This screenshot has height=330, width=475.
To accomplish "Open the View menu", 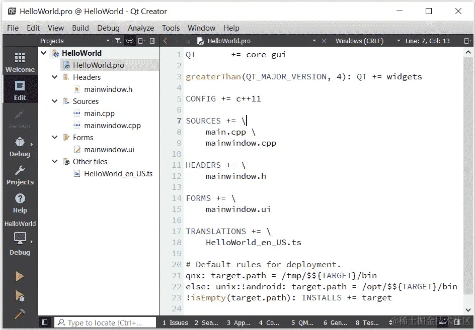I will (56, 28).
